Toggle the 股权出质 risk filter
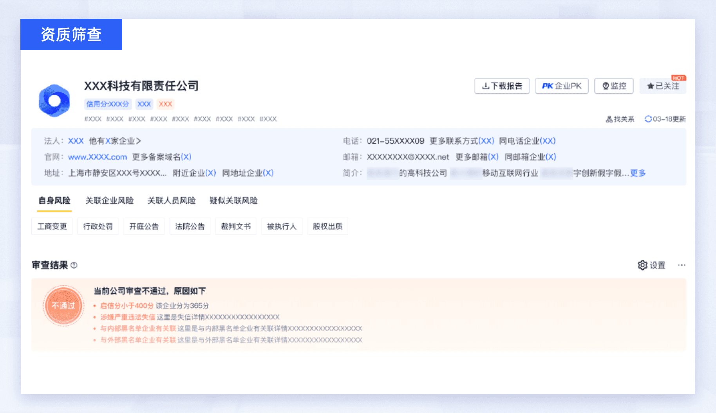Image resolution: width=716 pixels, height=413 pixels. 327,226
